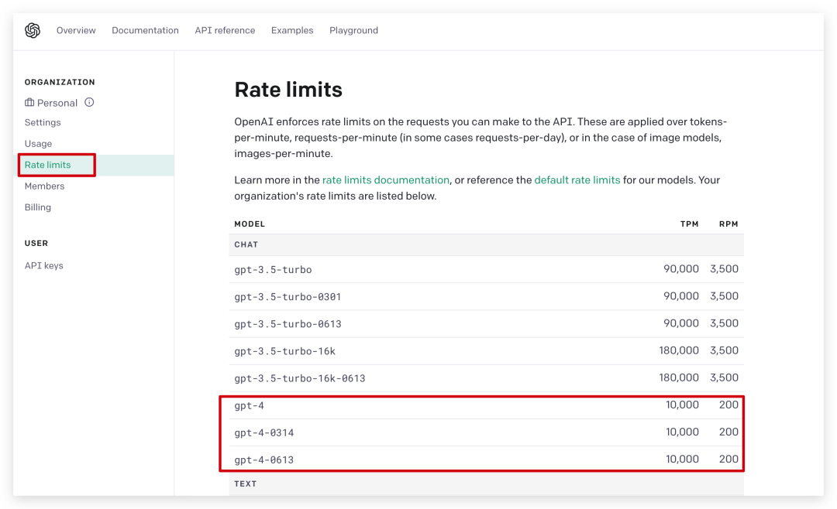
Task: Click the gpt-4-0314 model name
Action: (263, 432)
